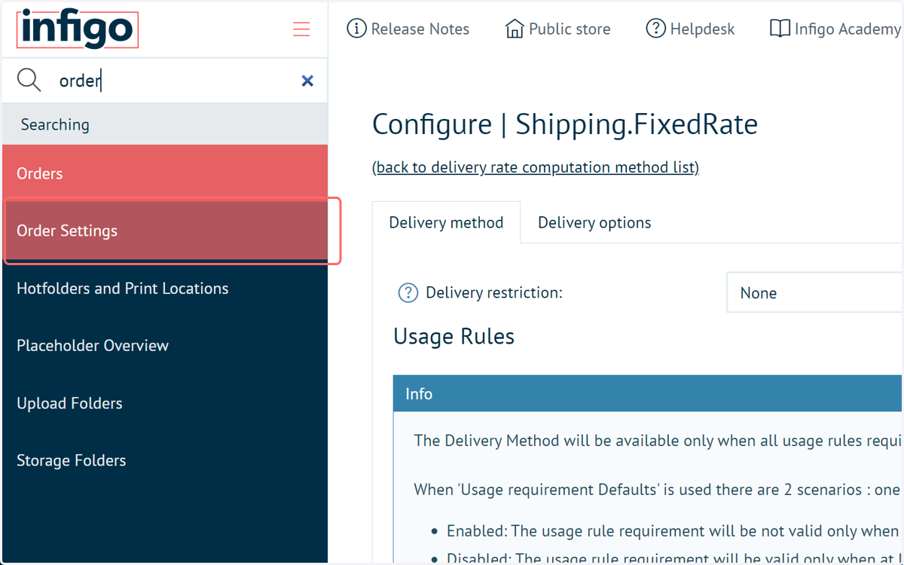904x565 pixels.
Task: Click the 'Usage Rules' heading
Action: click(x=454, y=336)
